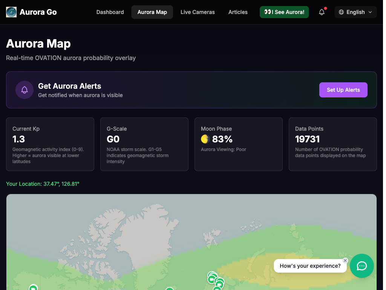The width and height of the screenshot is (386, 290).
Task: Click the Set Up Alerts button
Action: pyautogui.click(x=343, y=90)
